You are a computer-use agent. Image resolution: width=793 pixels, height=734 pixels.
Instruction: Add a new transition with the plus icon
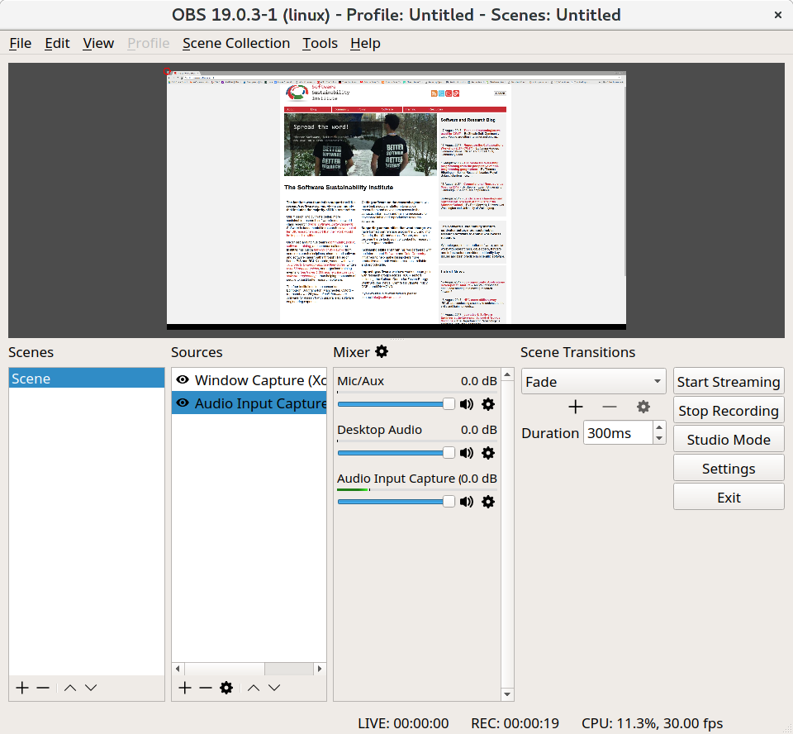576,406
